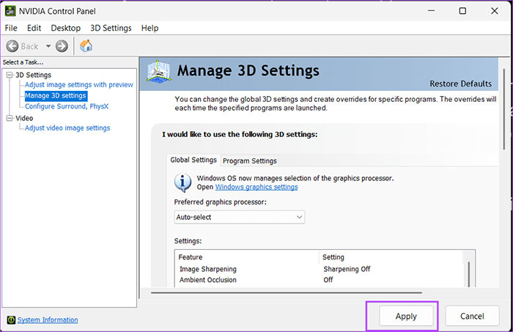Click the Back arrow toolbar icon
Viewport: 513px width, 332px height.
12,46
